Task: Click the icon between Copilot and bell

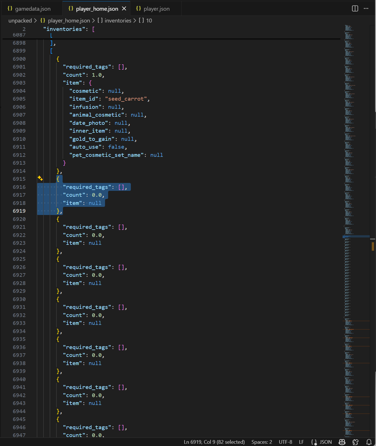Action: coord(355,442)
